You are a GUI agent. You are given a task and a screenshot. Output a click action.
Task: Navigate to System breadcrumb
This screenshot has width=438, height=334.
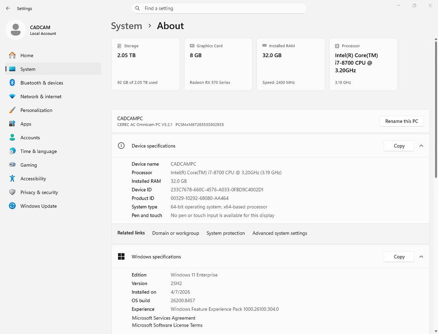pos(127,26)
